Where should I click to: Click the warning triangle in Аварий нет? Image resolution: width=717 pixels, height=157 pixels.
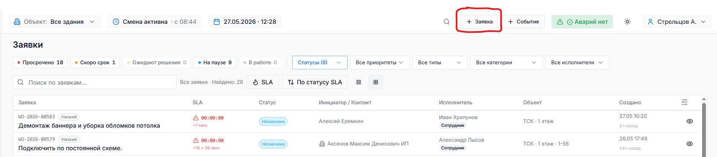tap(560, 22)
